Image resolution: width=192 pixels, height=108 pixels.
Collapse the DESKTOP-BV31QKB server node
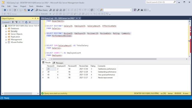[x=3, y=26]
